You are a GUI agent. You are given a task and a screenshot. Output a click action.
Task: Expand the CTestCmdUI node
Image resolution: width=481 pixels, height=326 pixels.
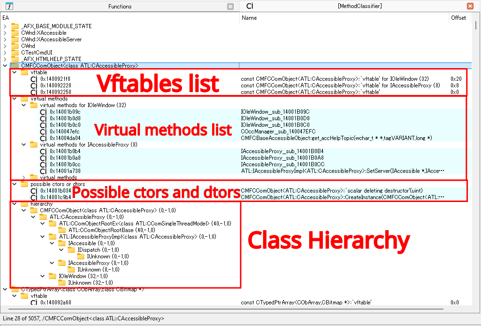(x=5, y=53)
